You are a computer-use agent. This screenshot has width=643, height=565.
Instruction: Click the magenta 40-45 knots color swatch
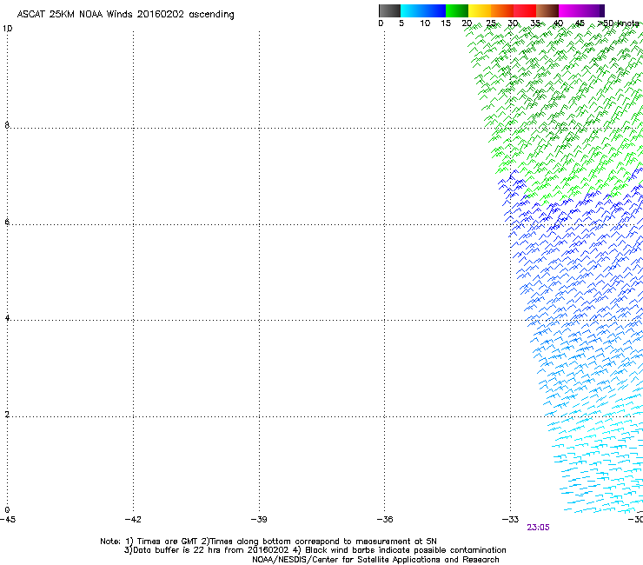(x=570, y=10)
